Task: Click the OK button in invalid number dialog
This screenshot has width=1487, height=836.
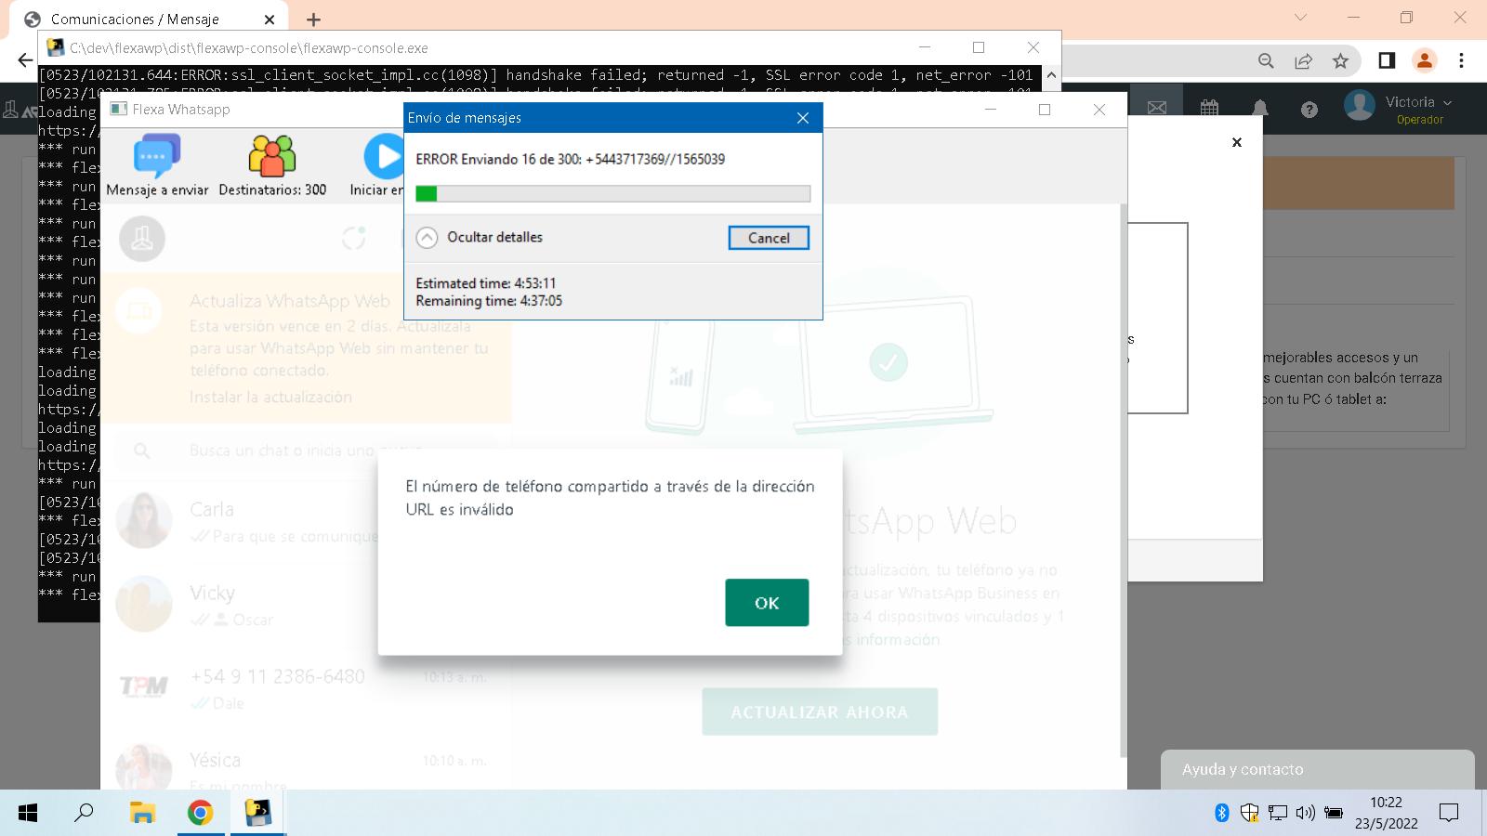Action: coord(767,603)
